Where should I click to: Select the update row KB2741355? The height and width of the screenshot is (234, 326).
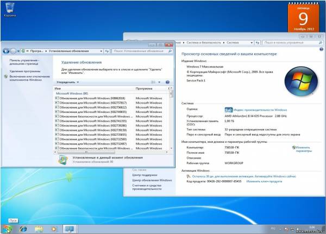click(111, 121)
